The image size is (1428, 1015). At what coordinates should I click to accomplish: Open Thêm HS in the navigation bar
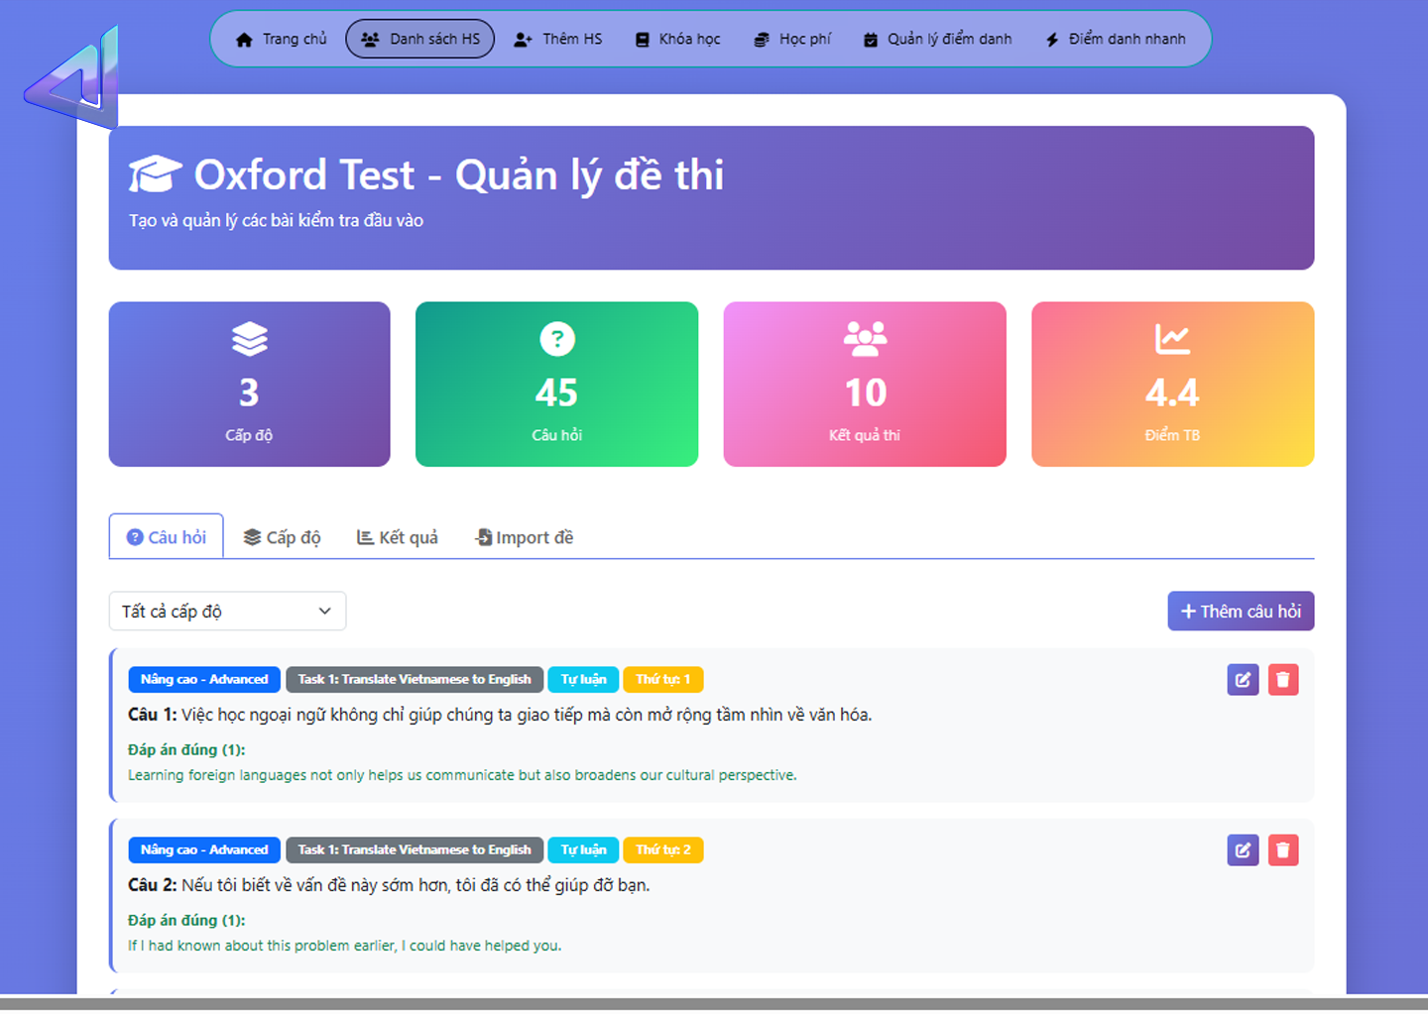coord(558,40)
